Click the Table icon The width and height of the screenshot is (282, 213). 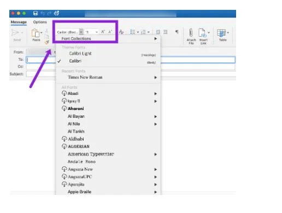[x=221, y=33]
